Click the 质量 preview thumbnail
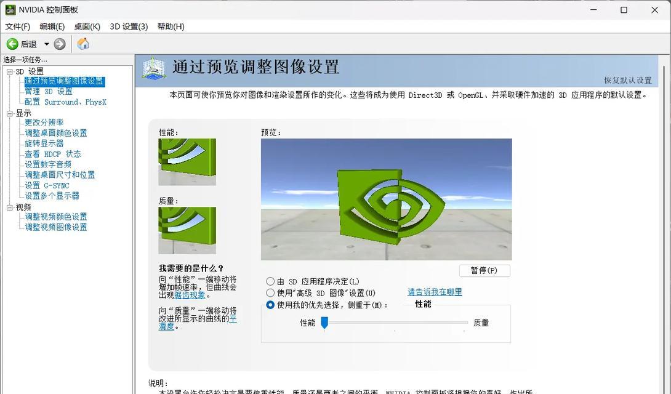Viewport: 671px width, 394px height. [x=187, y=230]
